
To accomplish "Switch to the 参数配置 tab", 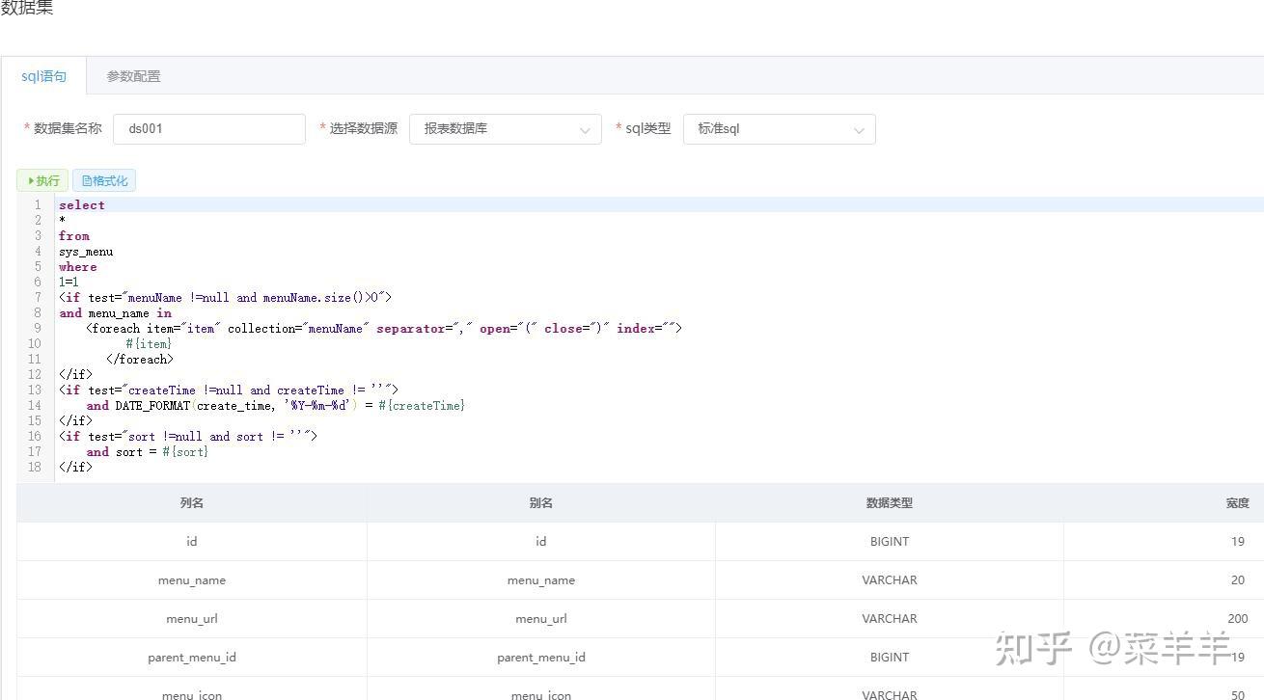I will [133, 75].
